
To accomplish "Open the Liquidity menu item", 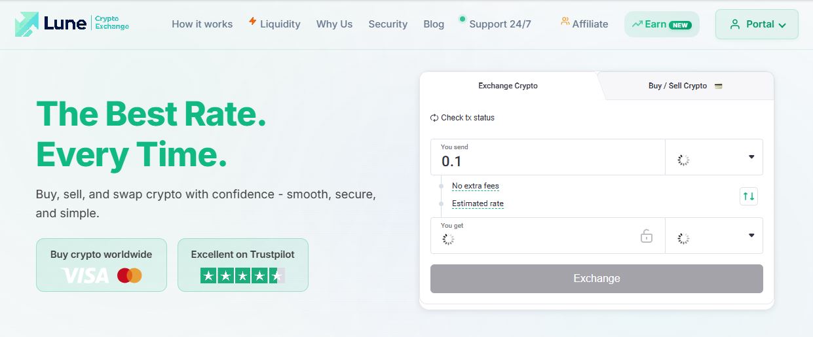I will (x=280, y=24).
